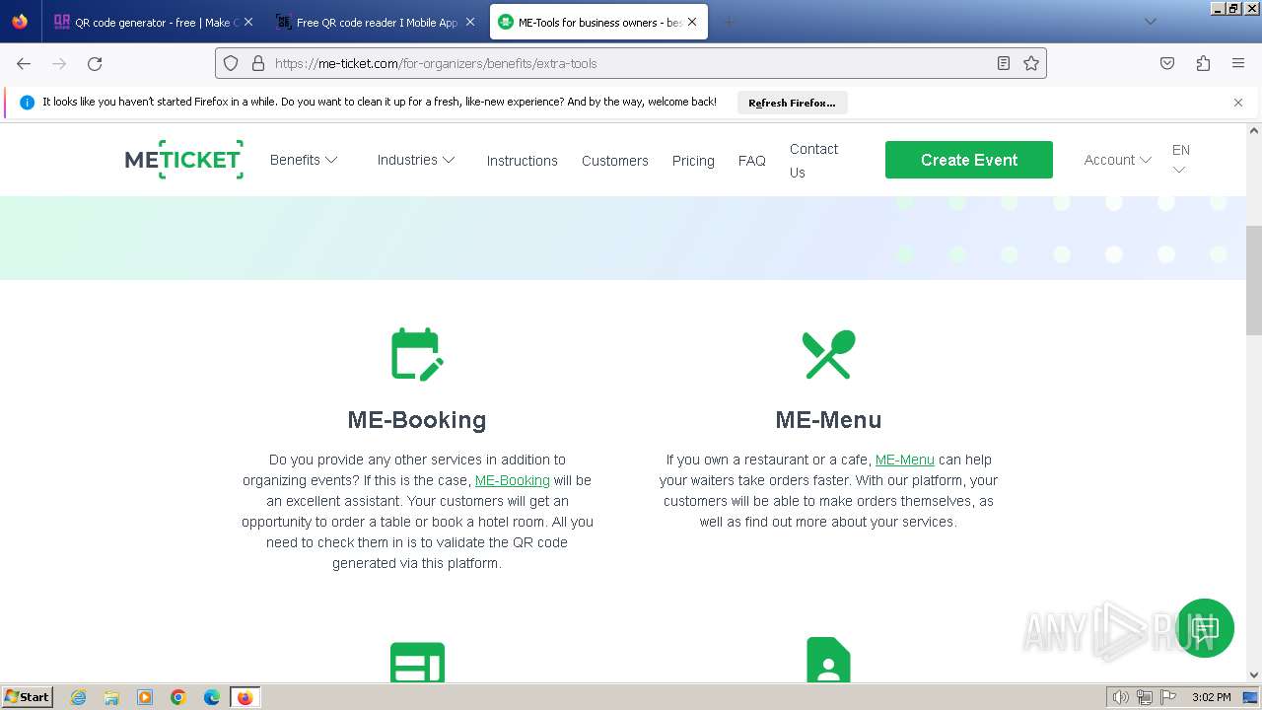Click the green person profile document icon
This screenshot has width=1262, height=710.
(x=828, y=660)
